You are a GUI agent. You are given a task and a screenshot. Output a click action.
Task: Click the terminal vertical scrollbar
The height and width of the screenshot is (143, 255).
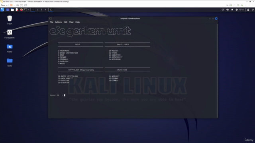(x=217, y=71)
